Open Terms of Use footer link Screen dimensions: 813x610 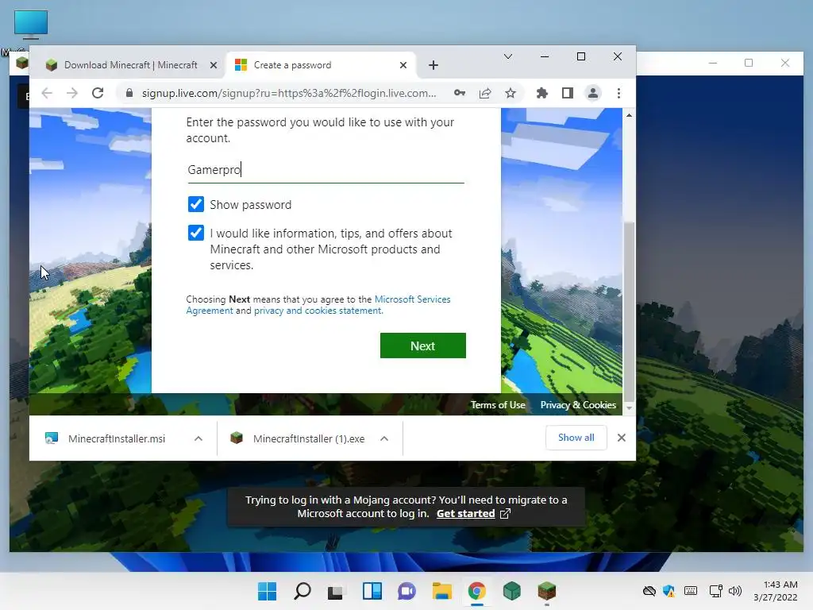point(498,405)
